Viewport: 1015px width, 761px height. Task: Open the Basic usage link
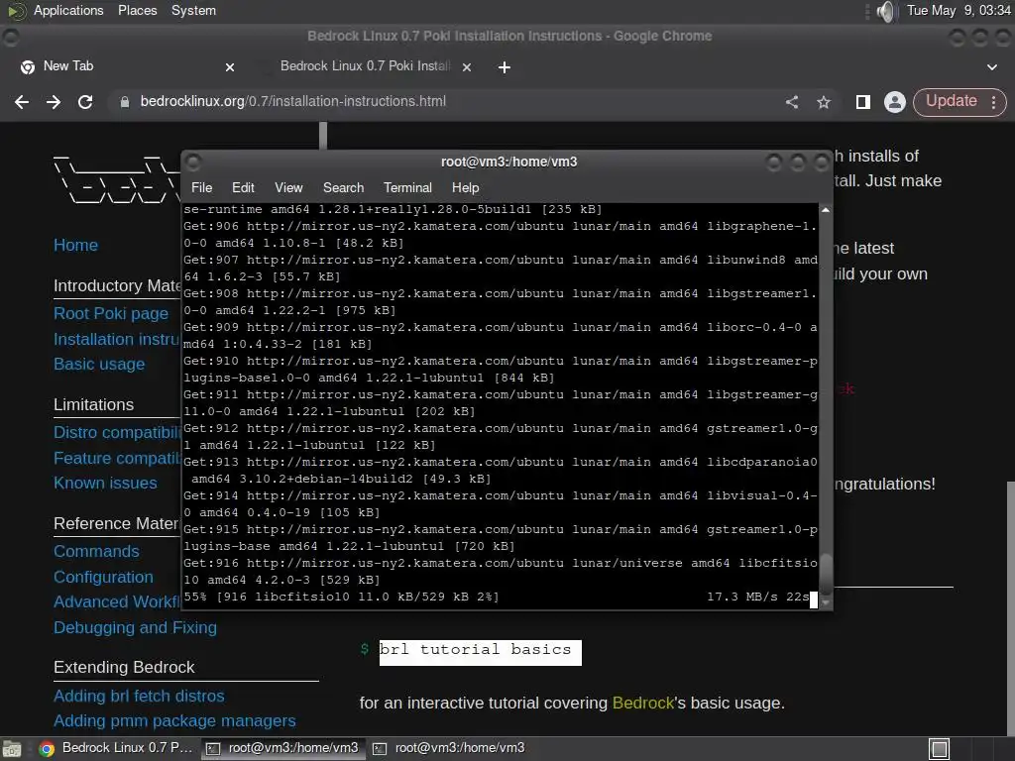tap(99, 365)
